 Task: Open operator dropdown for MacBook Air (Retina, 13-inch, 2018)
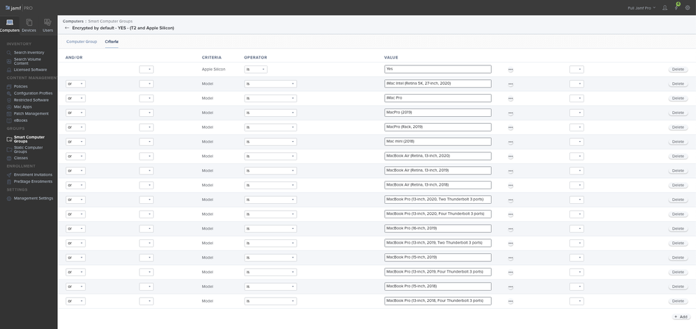tap(270, 185)
